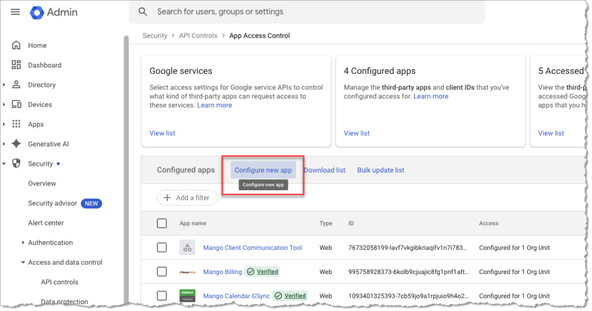Click the sidebar vertical scrollbar
Screen dimensions: 592x311
(x=126, y=170)
